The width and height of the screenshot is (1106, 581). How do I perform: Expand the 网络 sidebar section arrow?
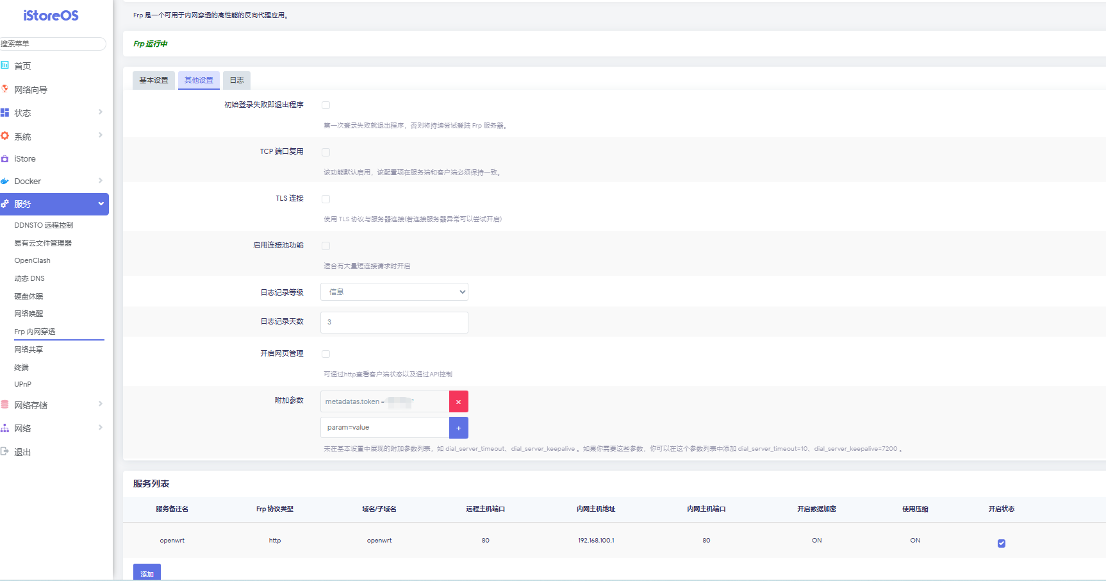(101, 428)
